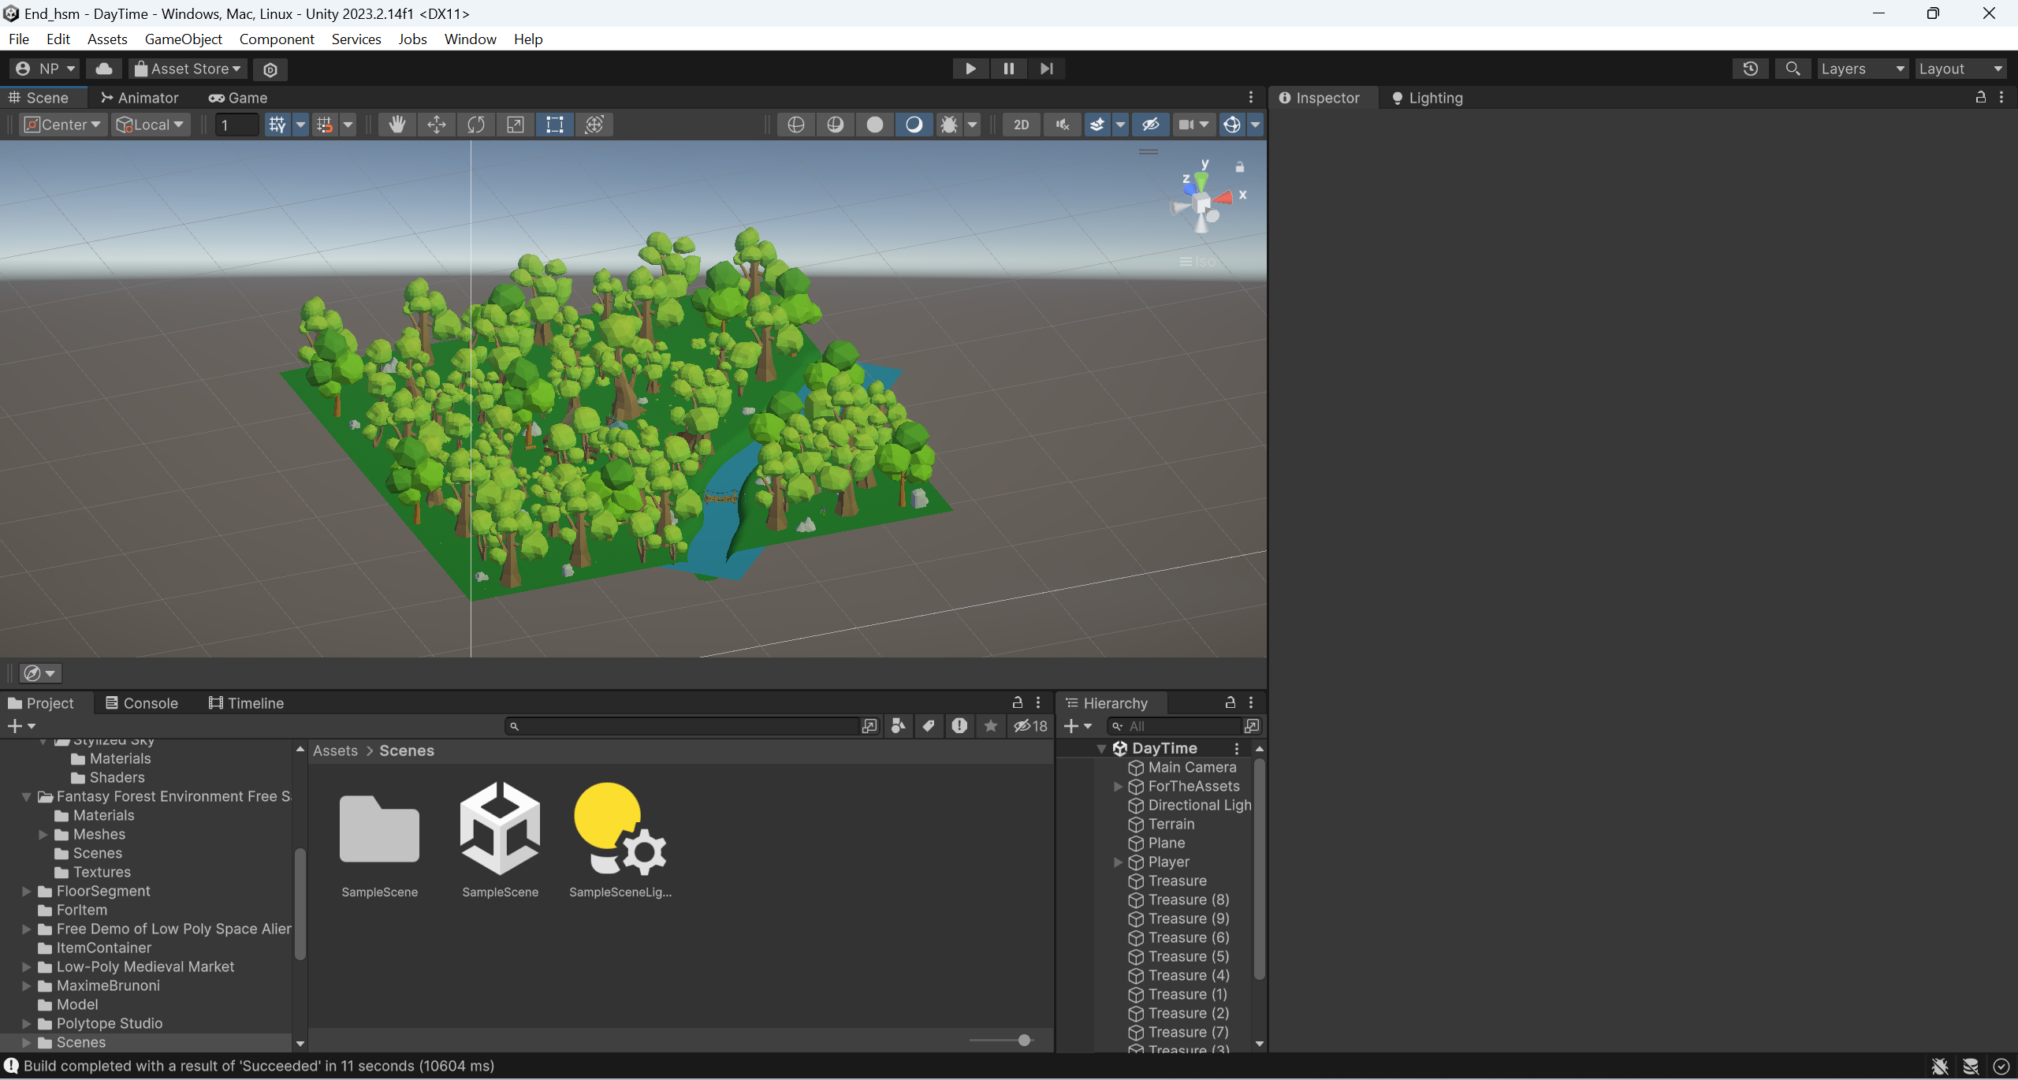Viewport: 2018px width, 1080px height.
Task: Toggle 2D view mode
Action: 1021,125
